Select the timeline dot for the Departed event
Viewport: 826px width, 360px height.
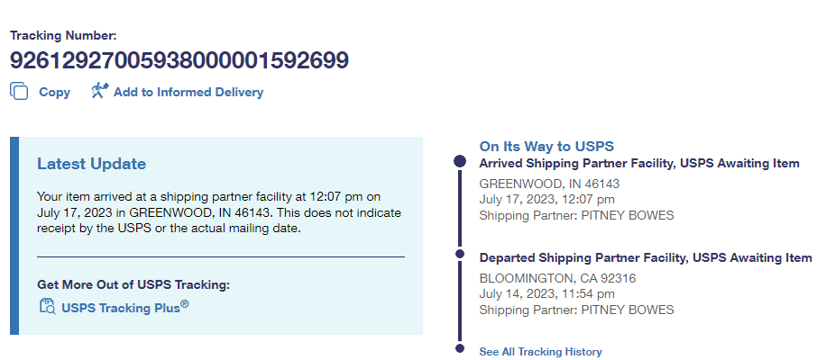click(460, 256)
